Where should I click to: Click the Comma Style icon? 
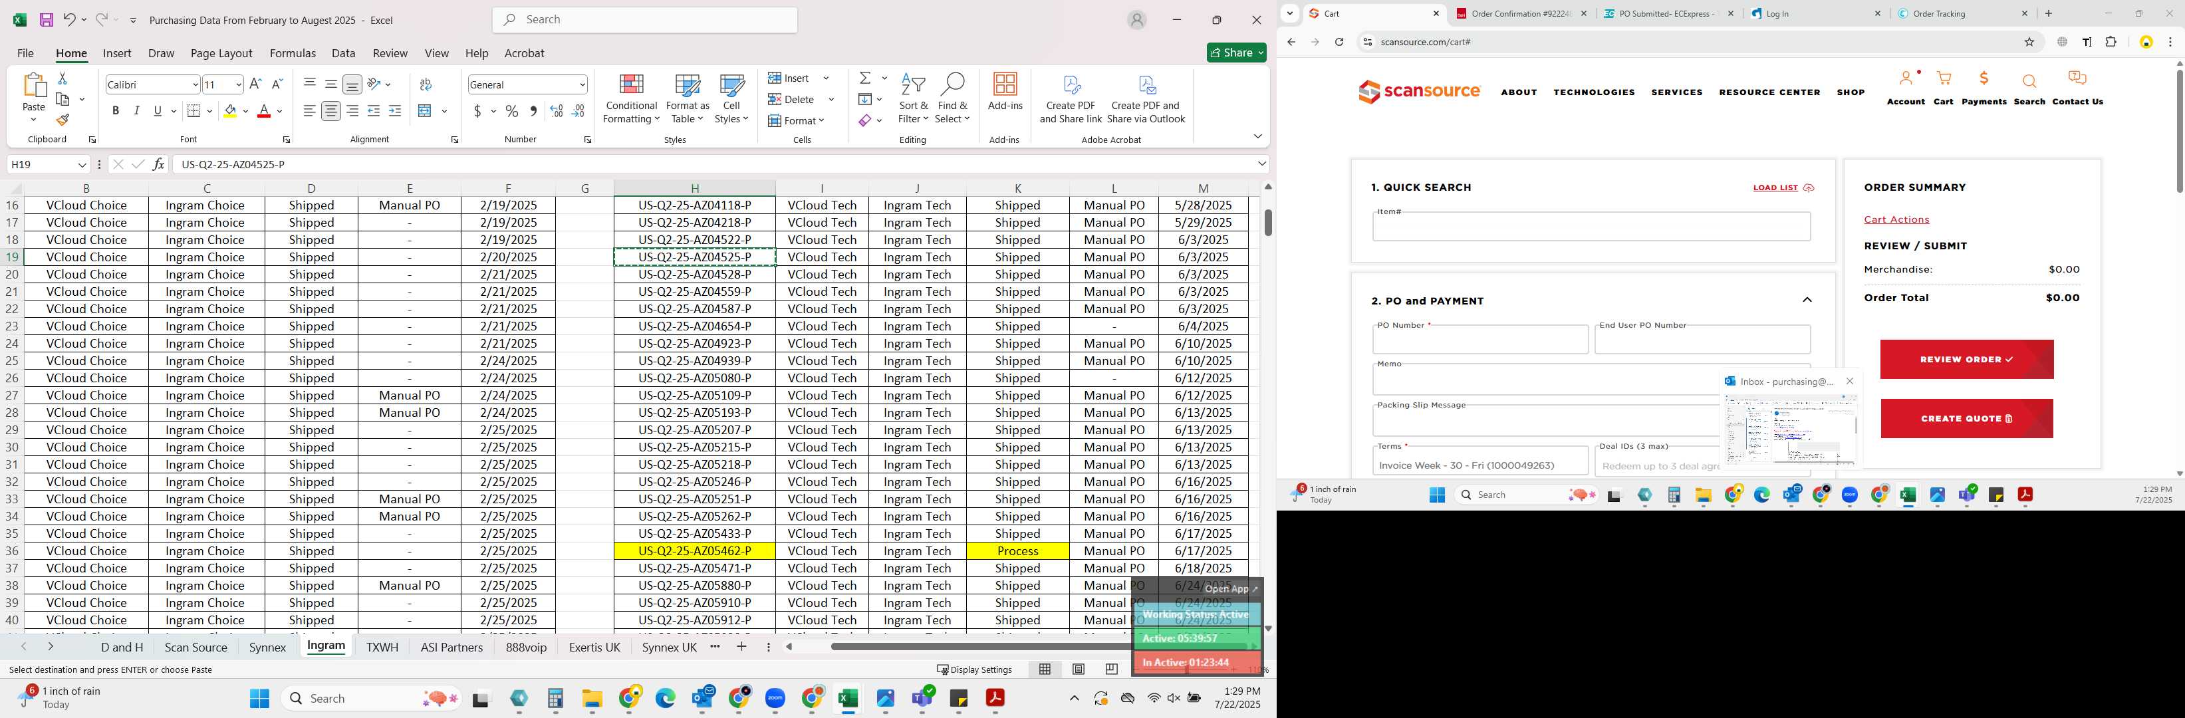click(533, 111)
